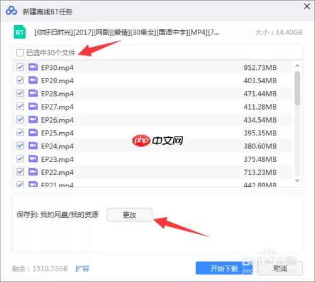Click the video icon beside EP23.mp4
The height and width of the screenshot is (282, 315).
[33, 159]
